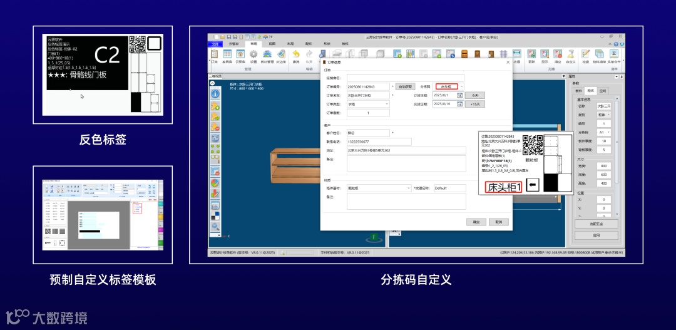Click the 撤消 undo arrow

pyautogui.click(x=296, y=56)
